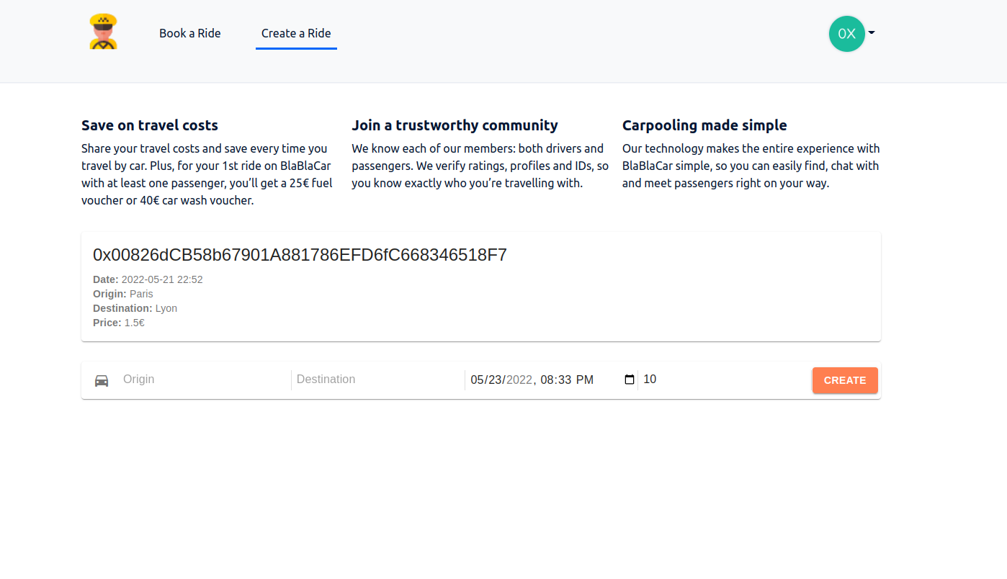Click the car icon in ride form
1007x579 pixels.
[x=102, y=380]
